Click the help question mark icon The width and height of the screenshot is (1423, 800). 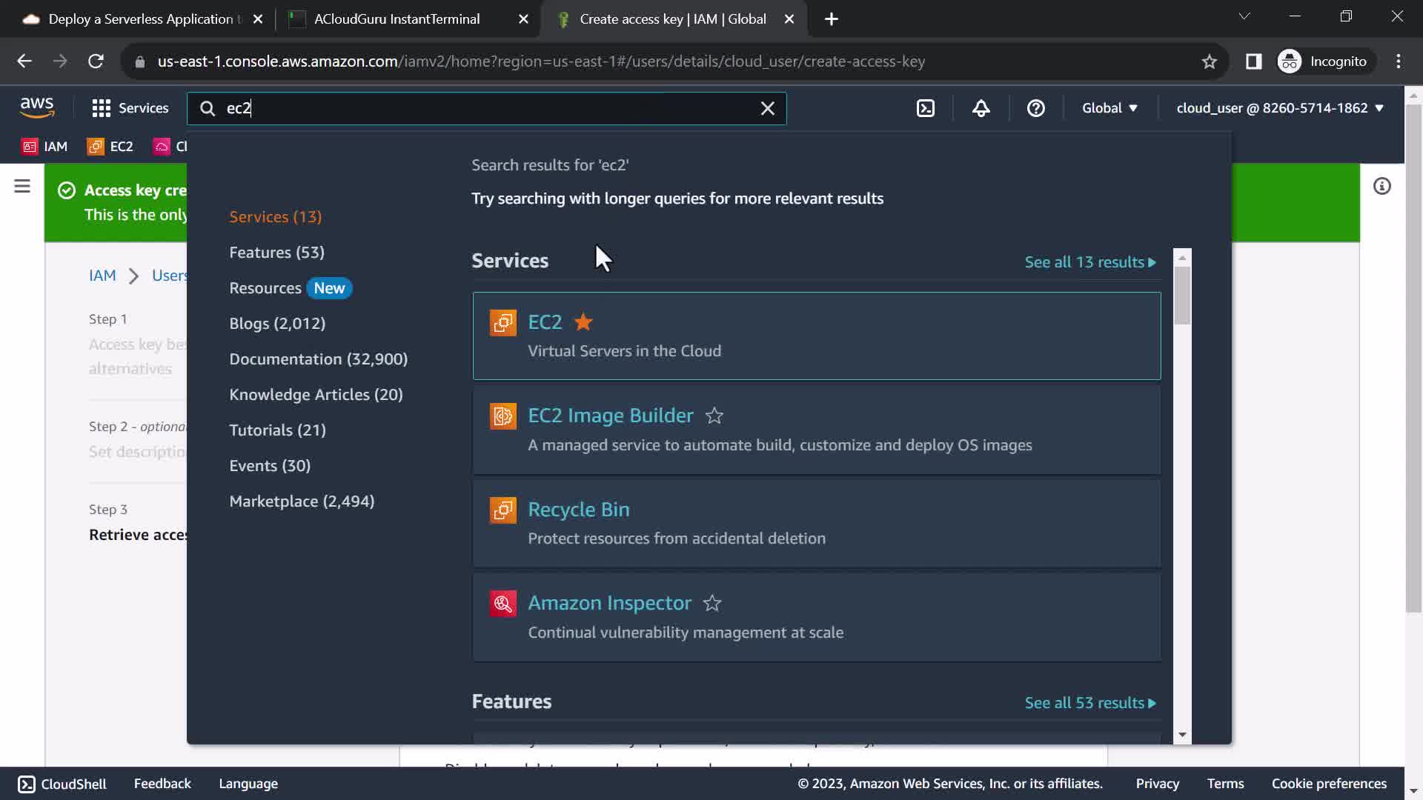point(1035,108)
